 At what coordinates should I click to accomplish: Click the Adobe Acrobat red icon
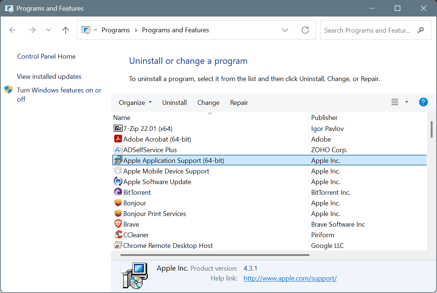point(118,139)
